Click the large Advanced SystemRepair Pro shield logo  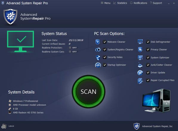(10, 17)
